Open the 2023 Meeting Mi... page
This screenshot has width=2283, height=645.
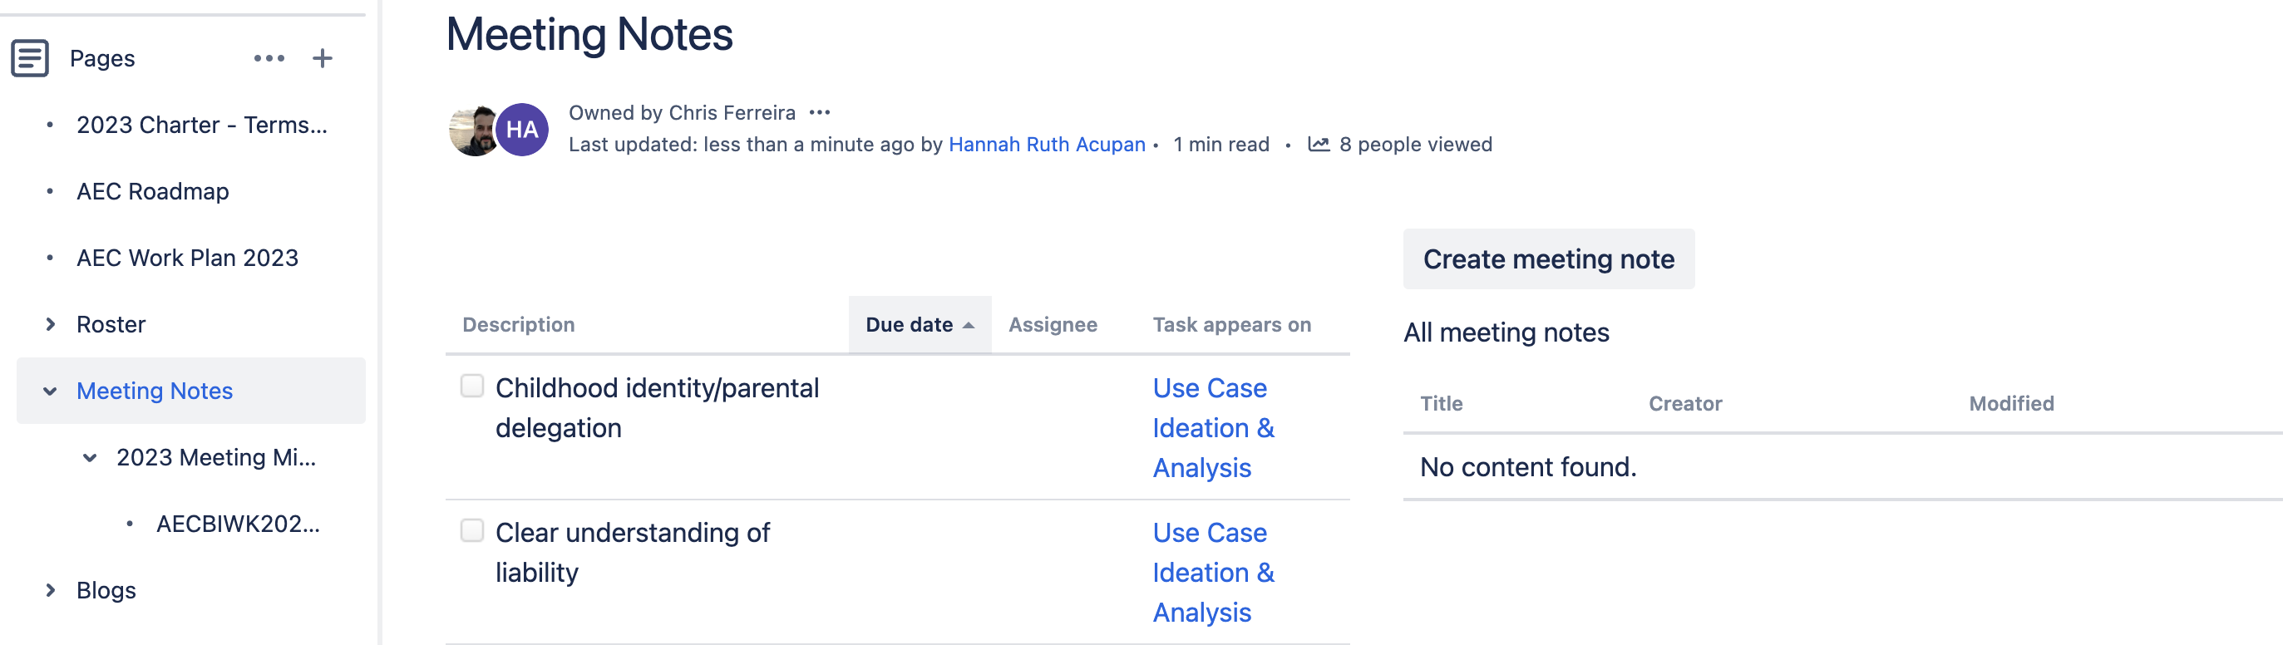(x=216, y=457)
